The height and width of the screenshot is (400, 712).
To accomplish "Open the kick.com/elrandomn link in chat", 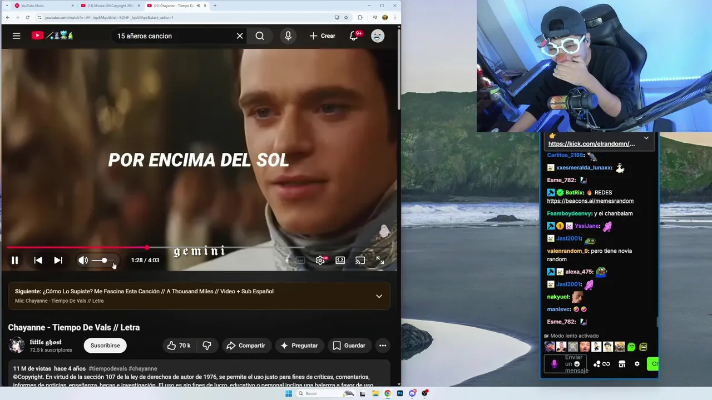I will [591, 144].
